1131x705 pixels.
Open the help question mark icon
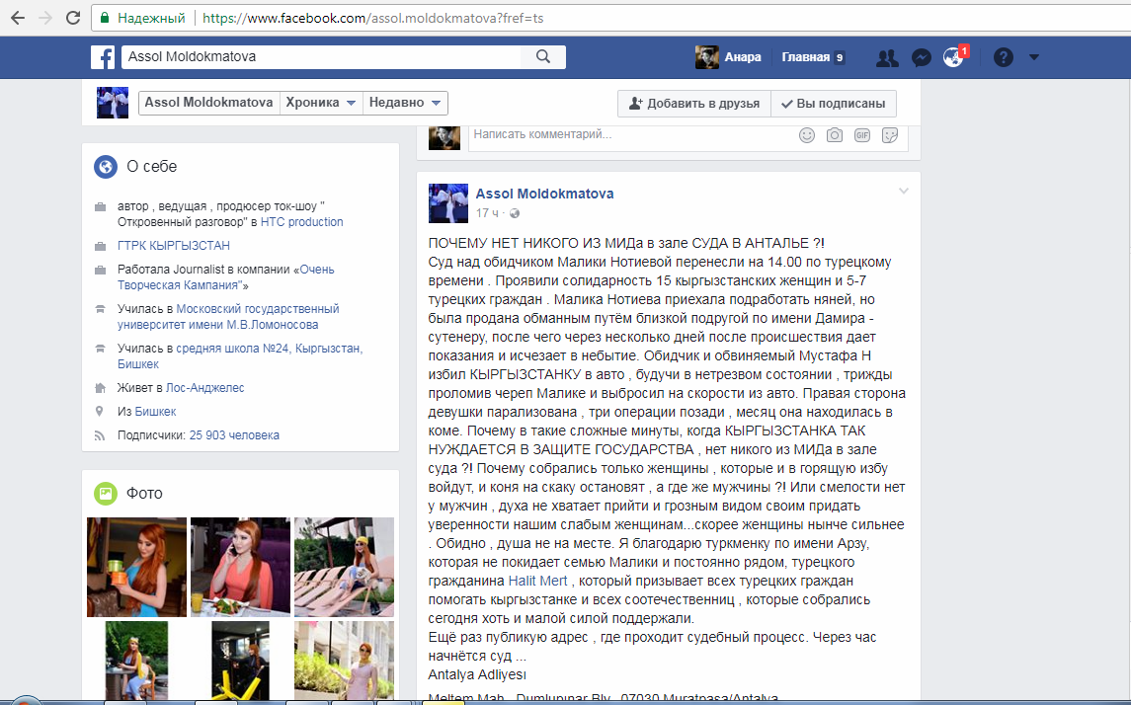[x=1004, y=57]
